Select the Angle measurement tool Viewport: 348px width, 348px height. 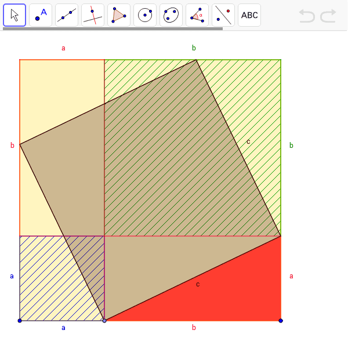click(197, 15)
